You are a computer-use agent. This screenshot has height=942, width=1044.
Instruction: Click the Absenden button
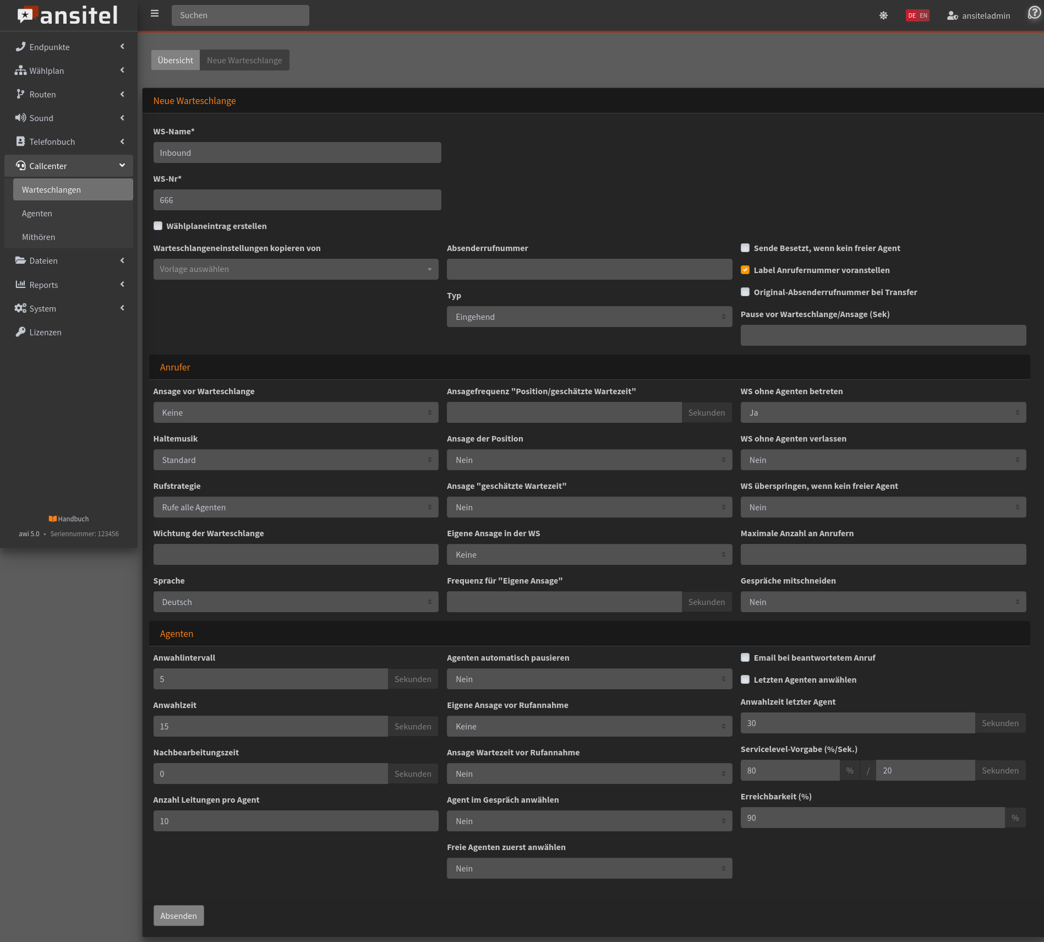point(178,916)
